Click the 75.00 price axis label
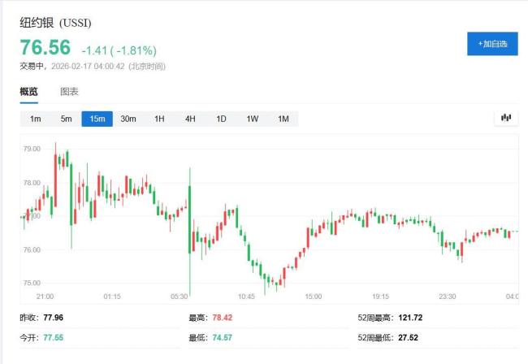The image size is (528, 364). 32,283
